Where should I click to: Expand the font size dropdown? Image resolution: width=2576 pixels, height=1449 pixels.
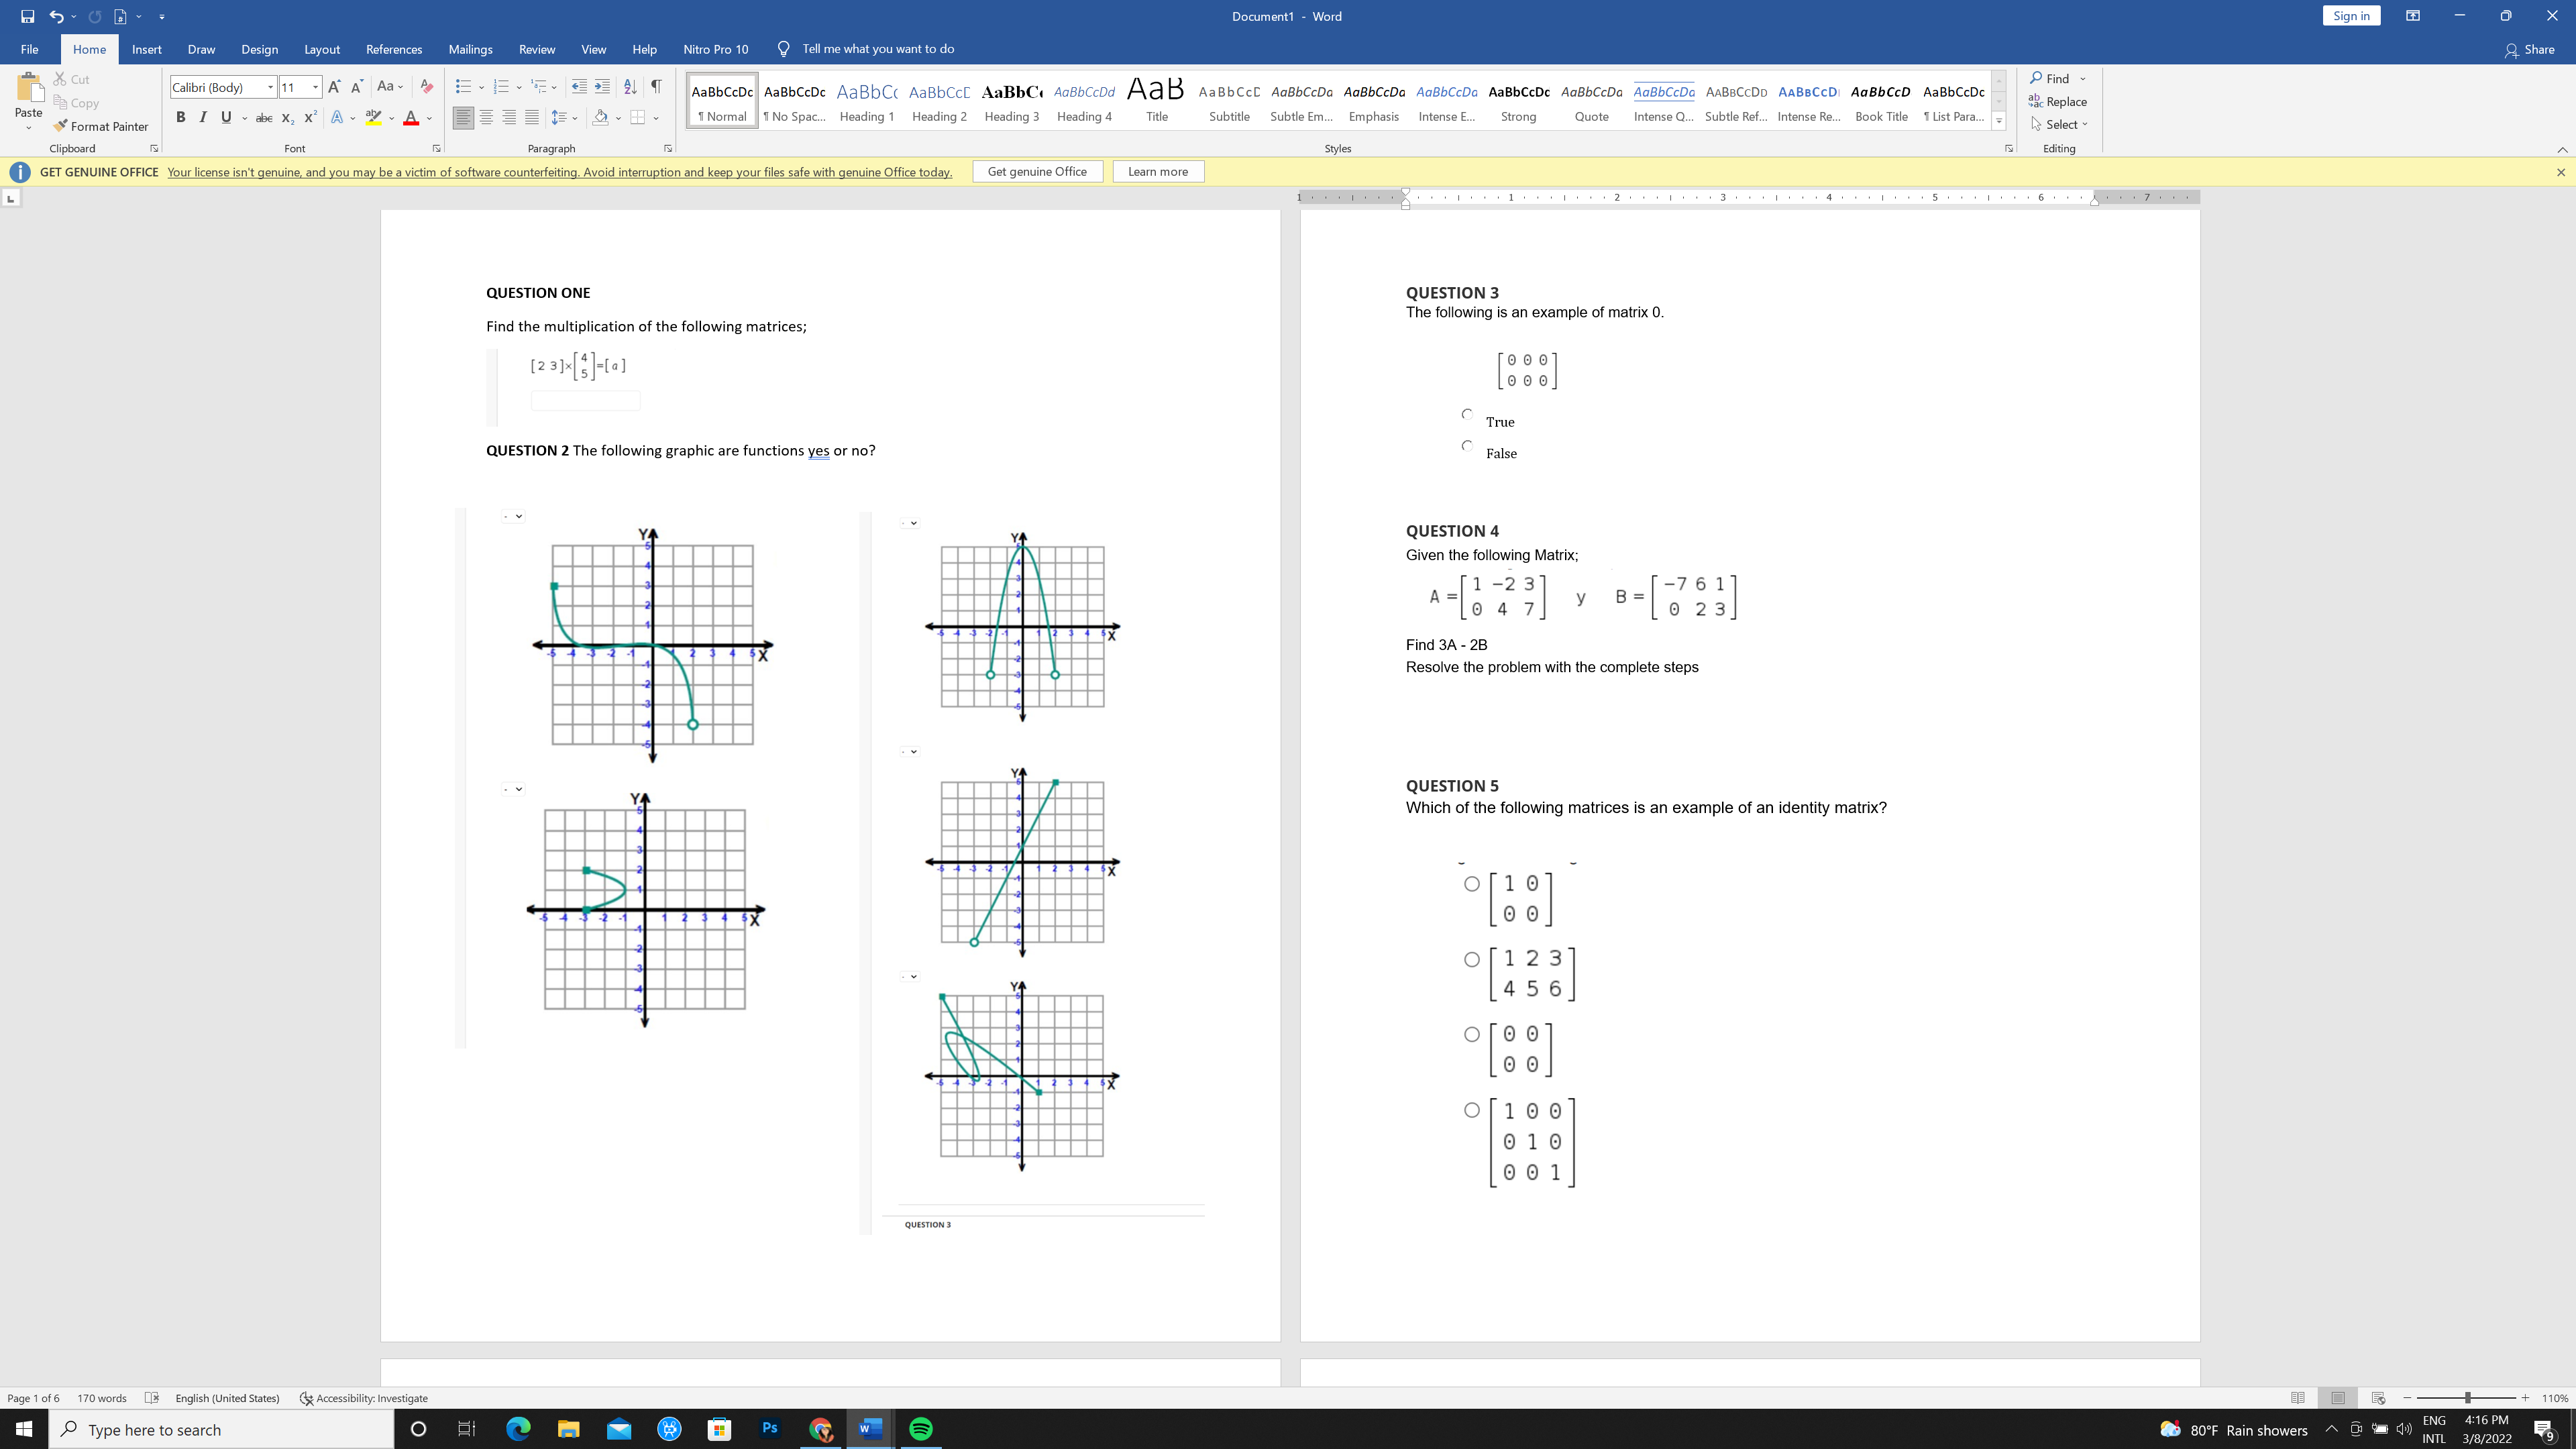pyautogui.click(x=315, y=87)
